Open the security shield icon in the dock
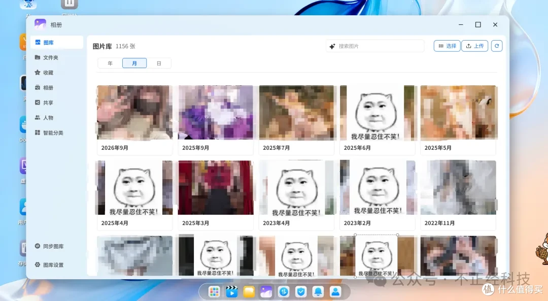This screenshot has height=301, width=548. 301,291
